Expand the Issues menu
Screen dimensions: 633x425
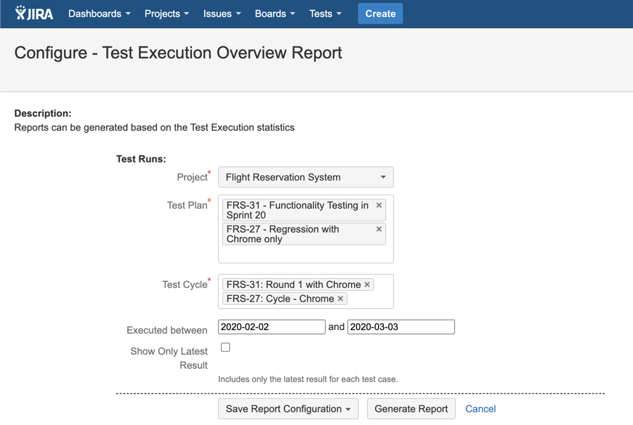(x=222, y=13)
